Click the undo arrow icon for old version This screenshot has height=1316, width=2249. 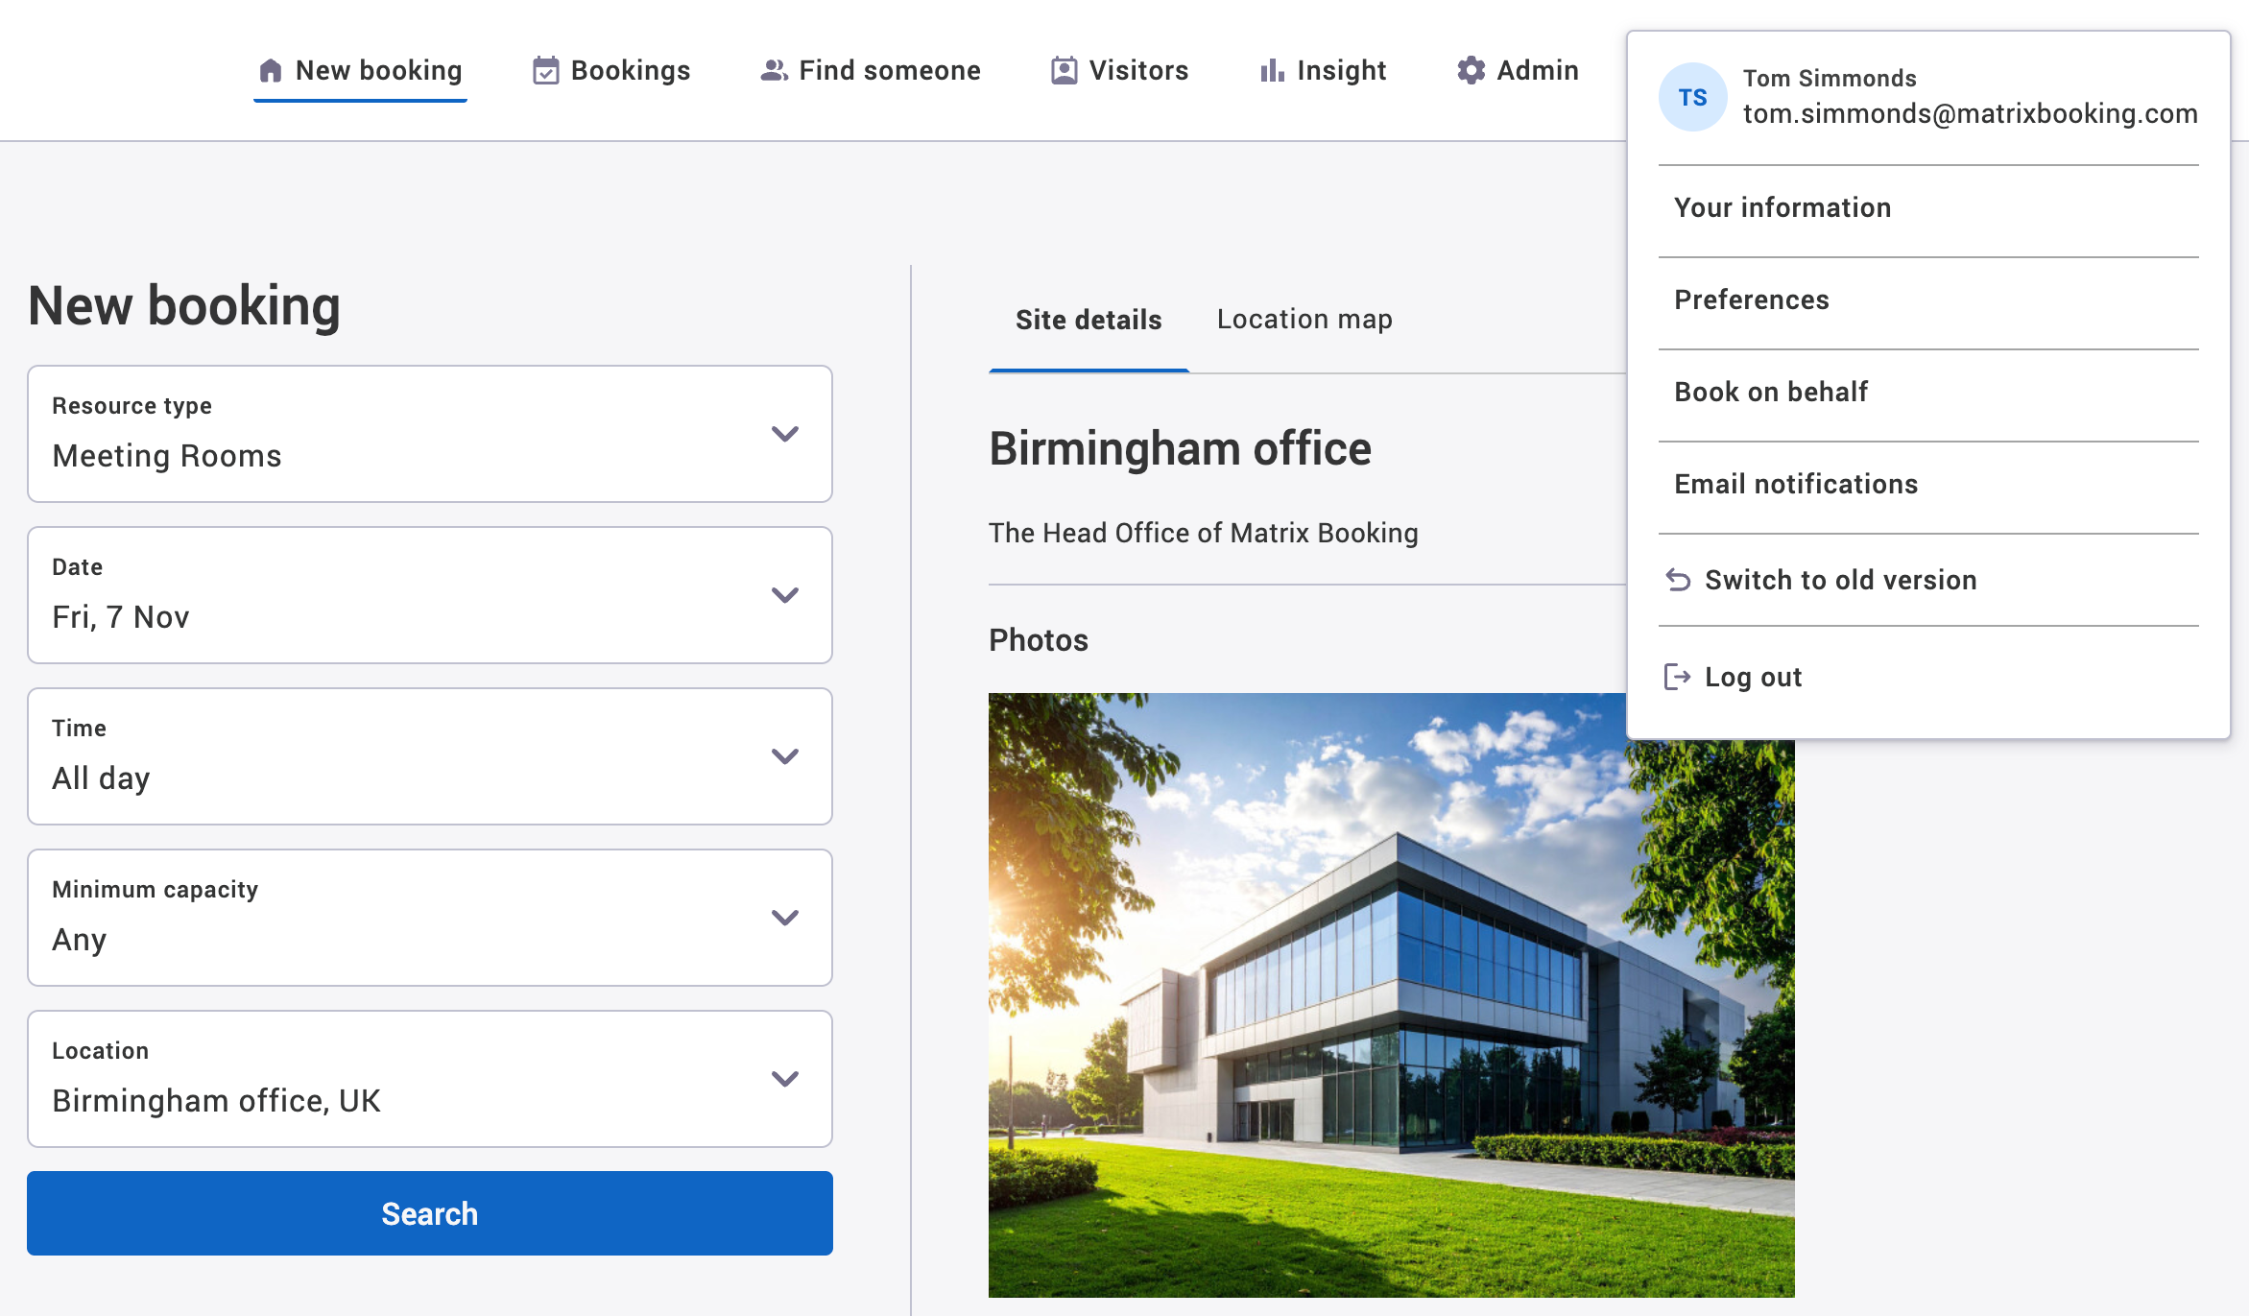coord(1678,580)
